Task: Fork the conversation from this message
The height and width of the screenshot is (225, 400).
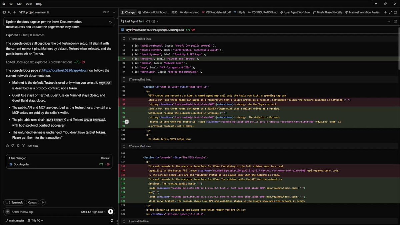Action: (23, 146)
